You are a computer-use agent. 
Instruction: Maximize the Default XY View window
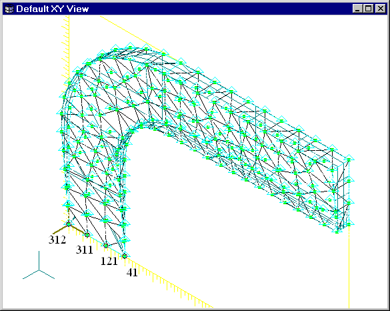tap(368, 9)
